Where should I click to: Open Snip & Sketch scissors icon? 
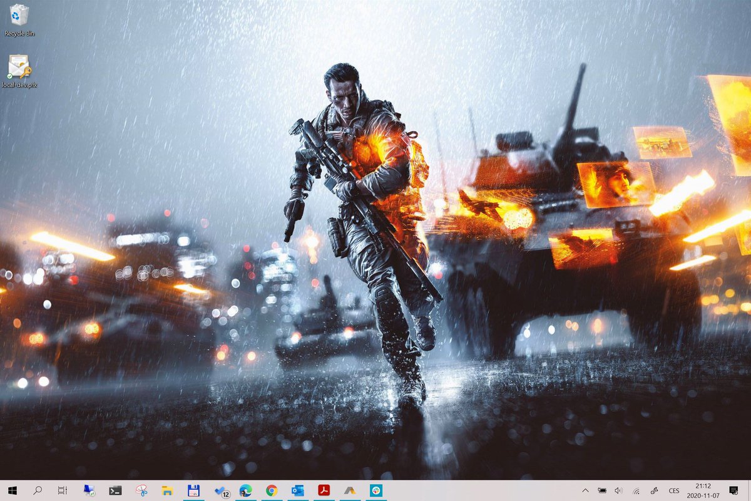pos(142,490)
